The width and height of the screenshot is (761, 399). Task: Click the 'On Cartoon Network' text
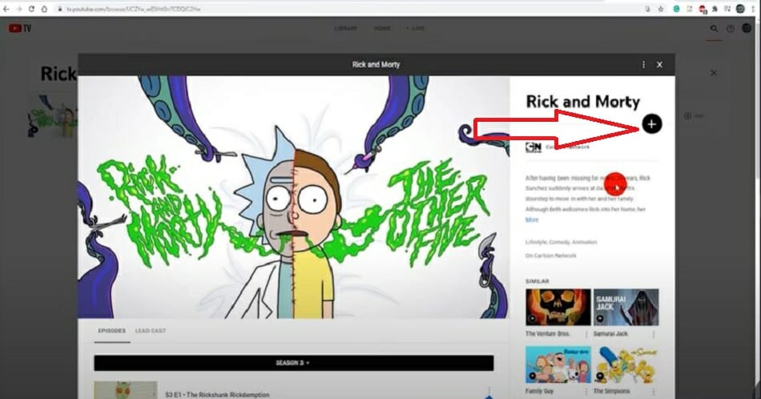[x=551, y=256]
